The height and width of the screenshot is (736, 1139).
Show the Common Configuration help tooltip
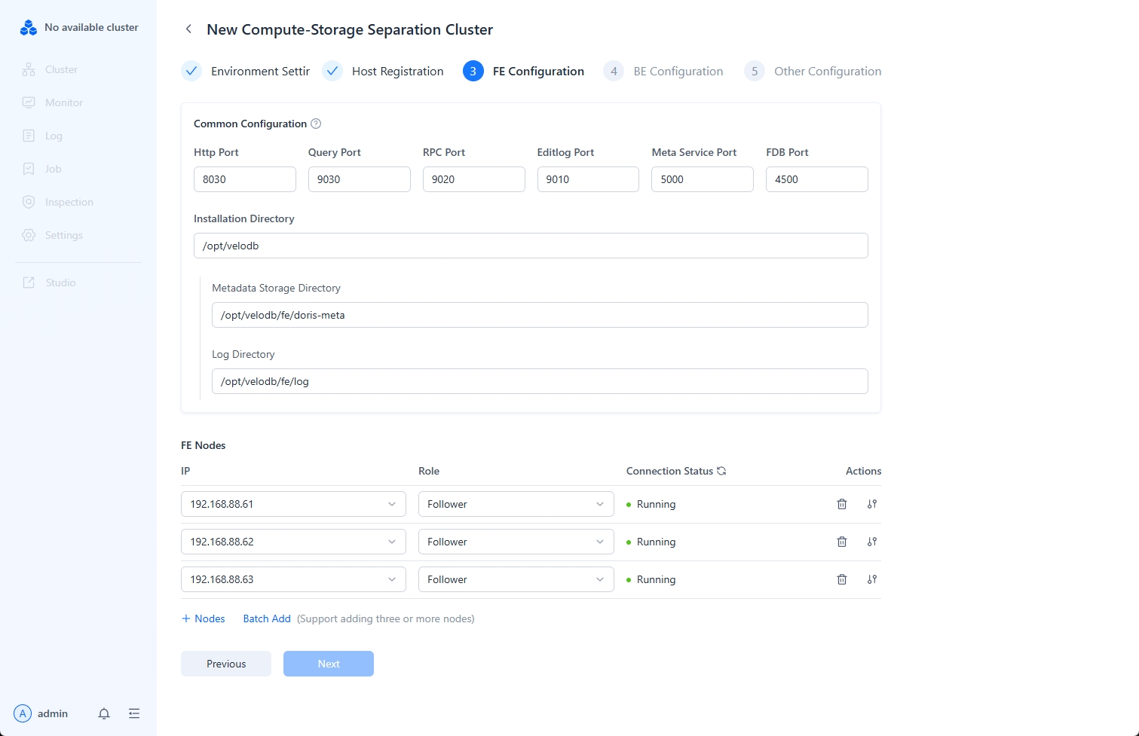pos(316,124)
